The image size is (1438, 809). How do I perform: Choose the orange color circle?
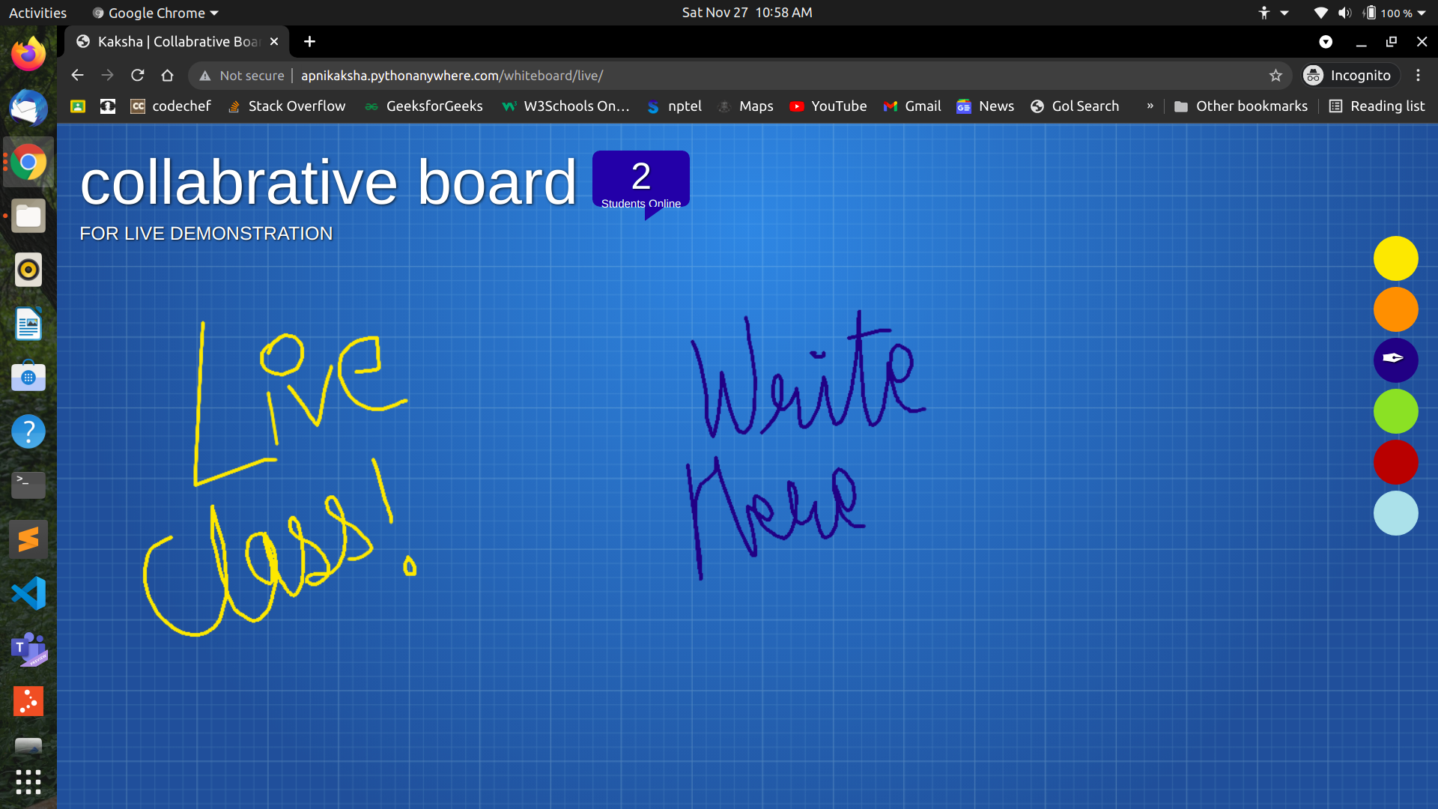pyautogui.click(x=1395, y=309)
